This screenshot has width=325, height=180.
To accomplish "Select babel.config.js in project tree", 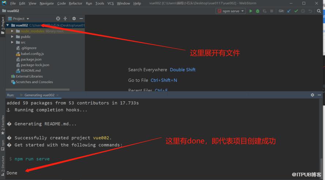I will [x=32, y=54].
